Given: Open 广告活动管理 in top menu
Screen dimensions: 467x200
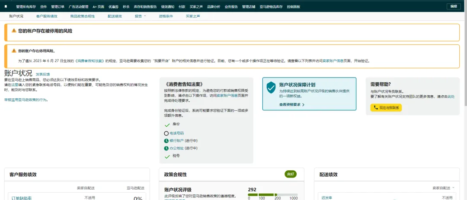Looking at the screenshot, I should point(78,6).
